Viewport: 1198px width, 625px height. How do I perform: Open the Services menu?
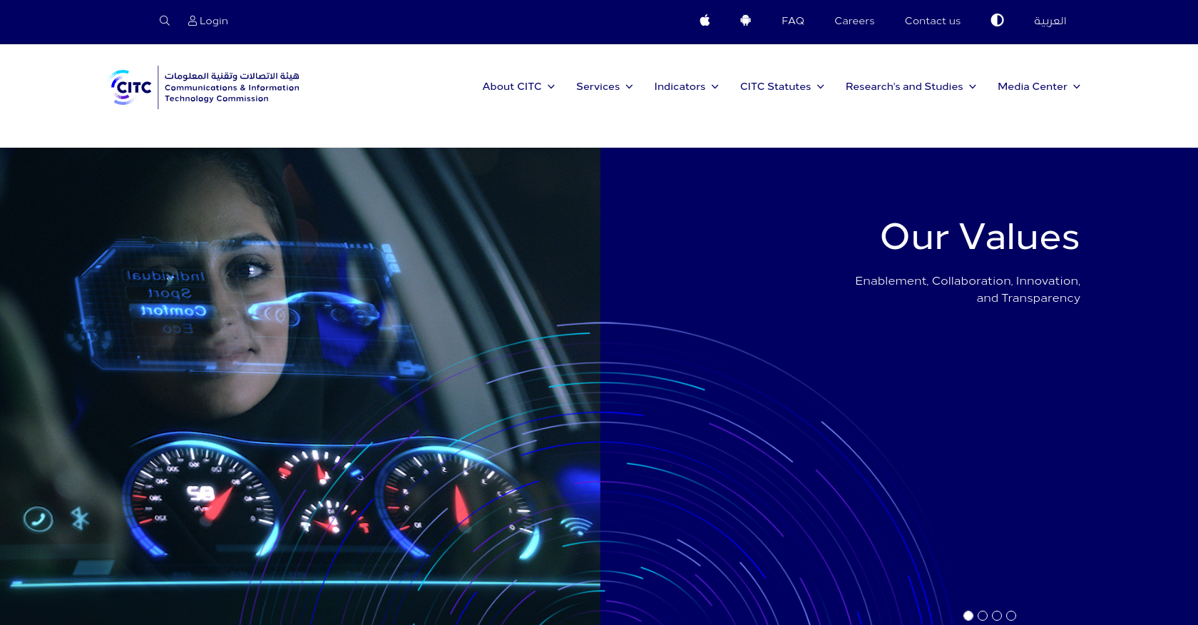click(x=598, y=86)
